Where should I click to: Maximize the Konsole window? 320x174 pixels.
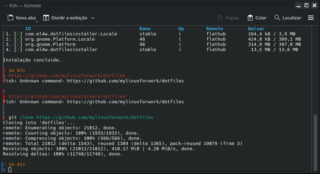click(306, 5)
